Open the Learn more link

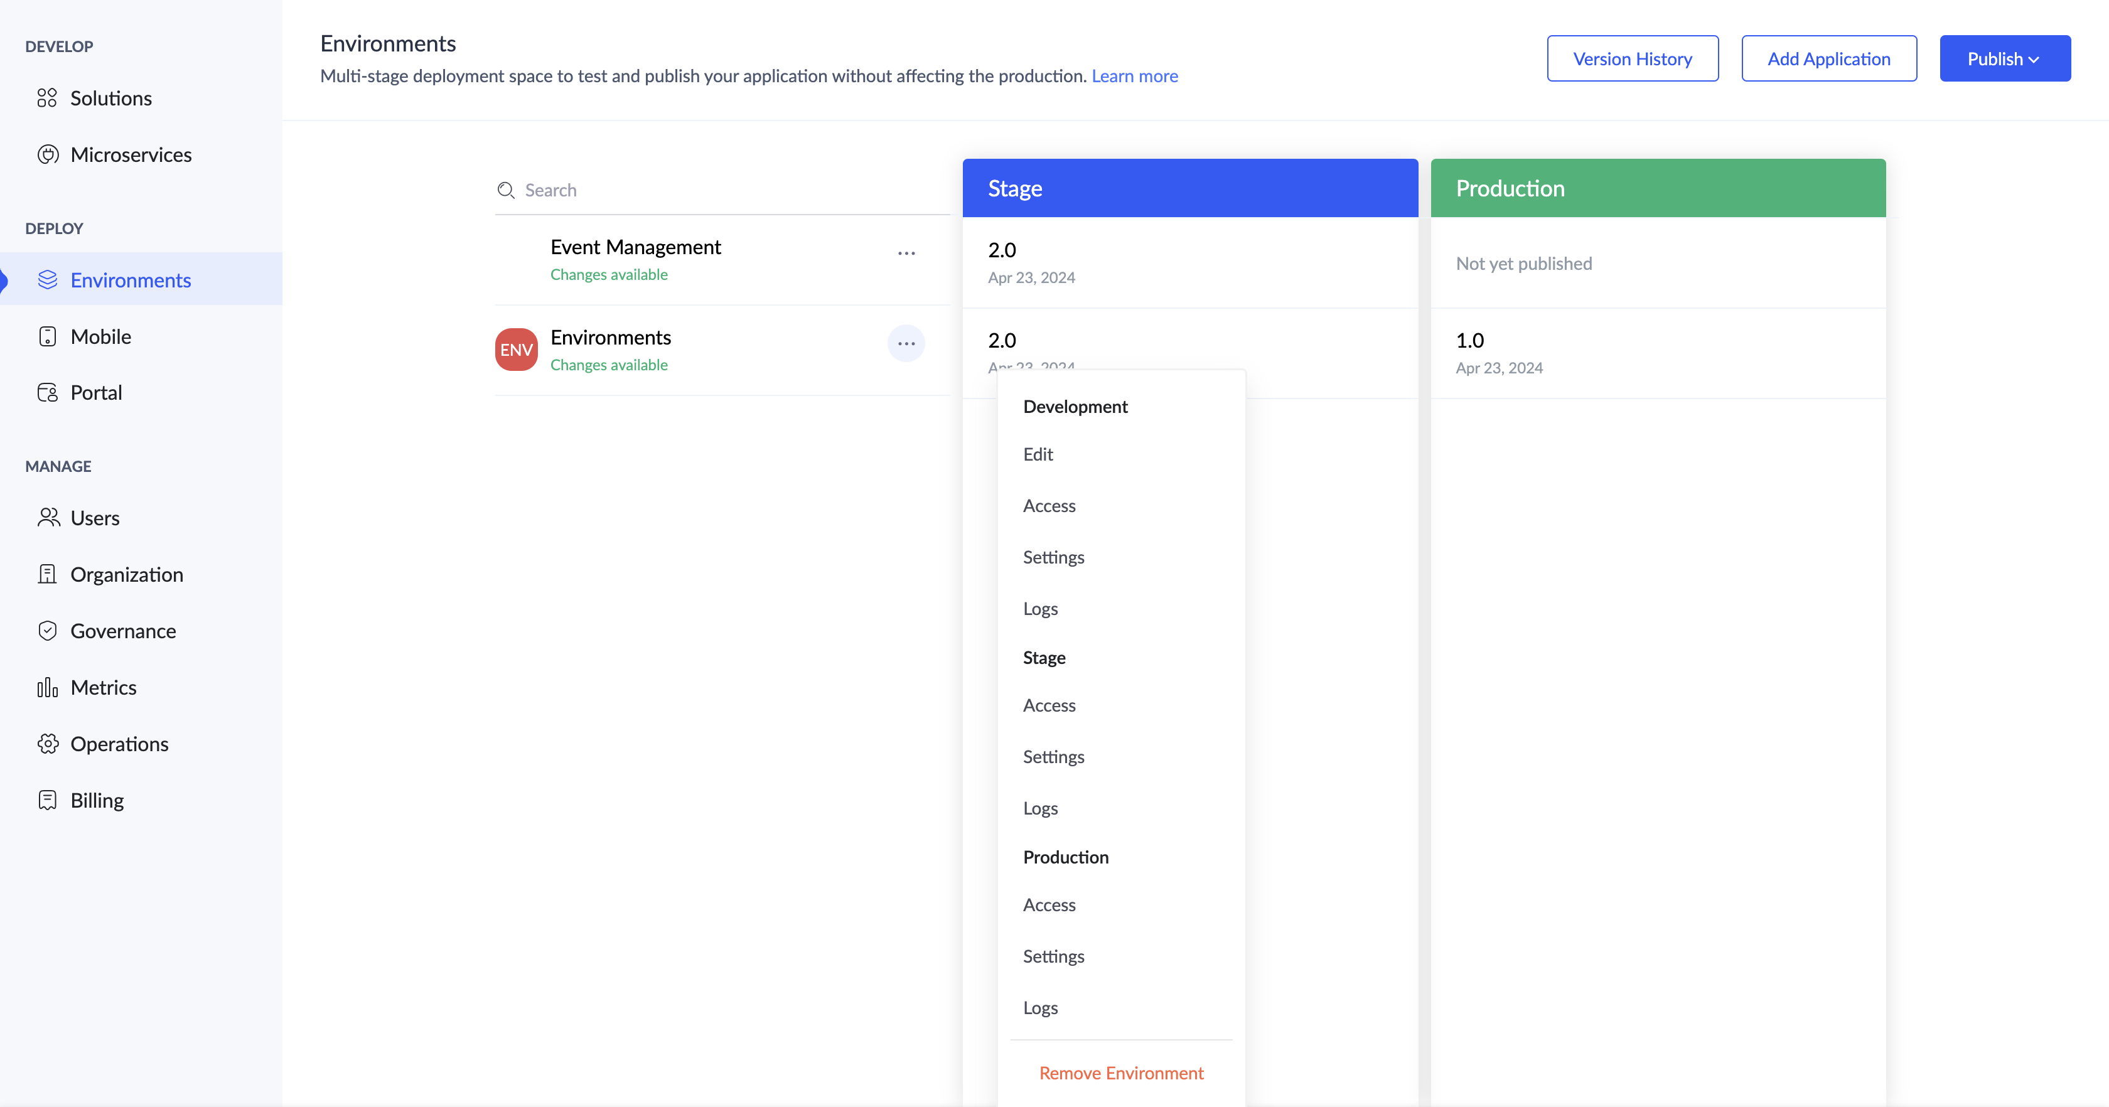[x=1134, y=76]
